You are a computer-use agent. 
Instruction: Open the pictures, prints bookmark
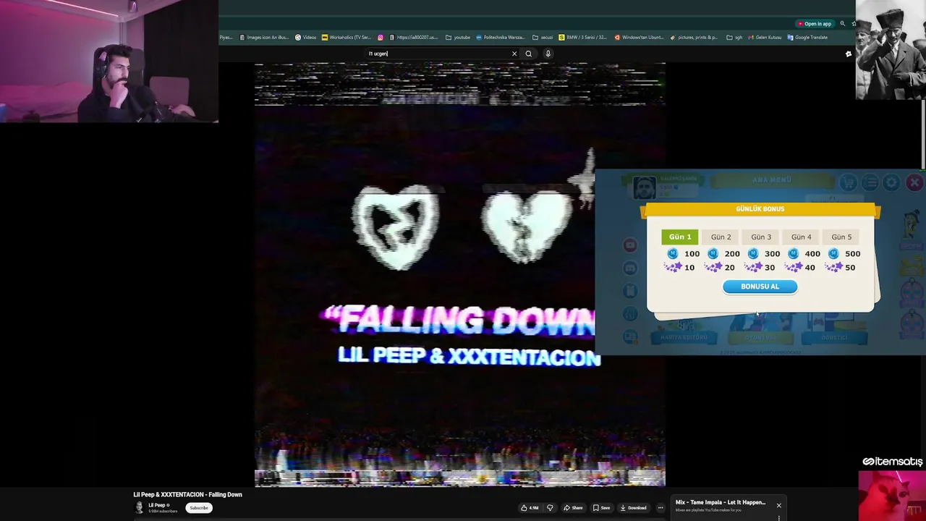coord(694,38)
